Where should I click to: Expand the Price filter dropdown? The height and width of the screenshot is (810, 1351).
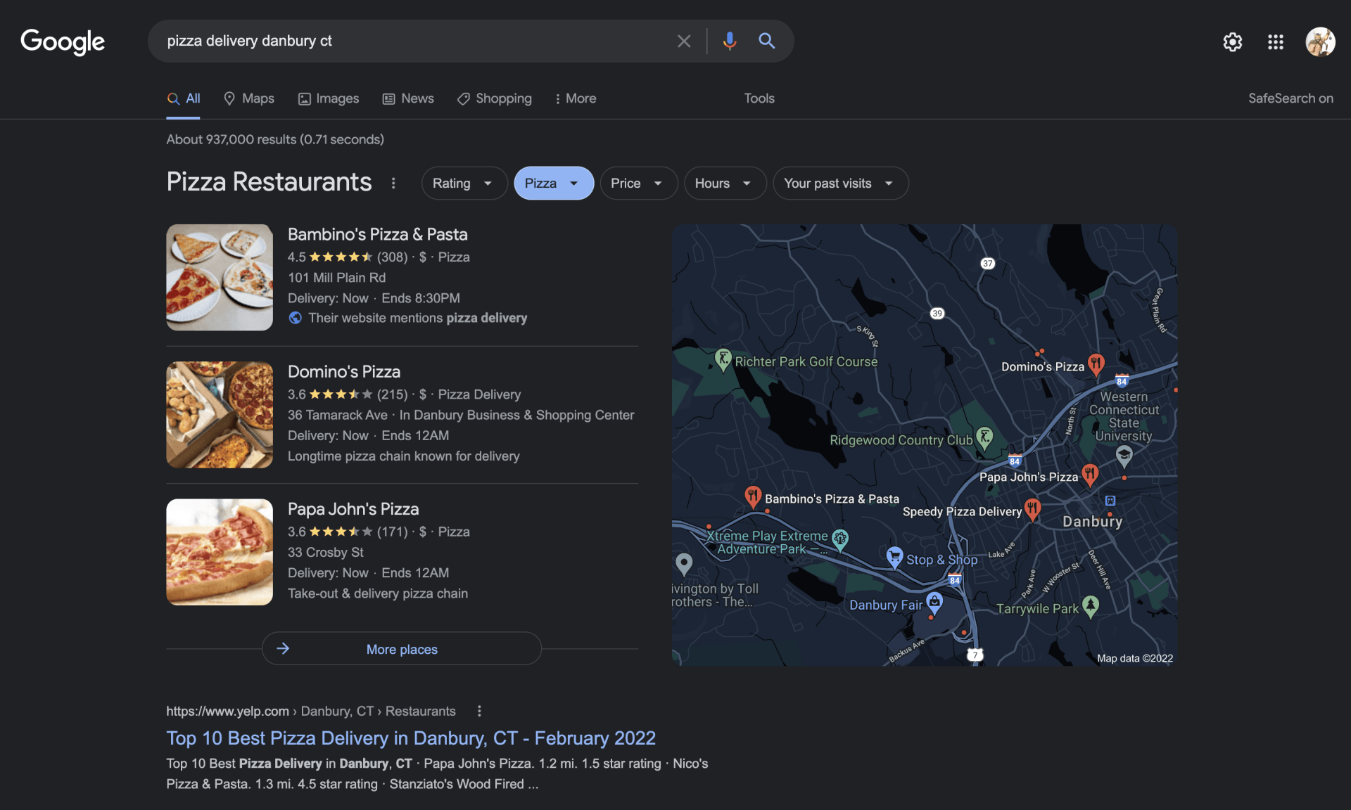point(638,183)
